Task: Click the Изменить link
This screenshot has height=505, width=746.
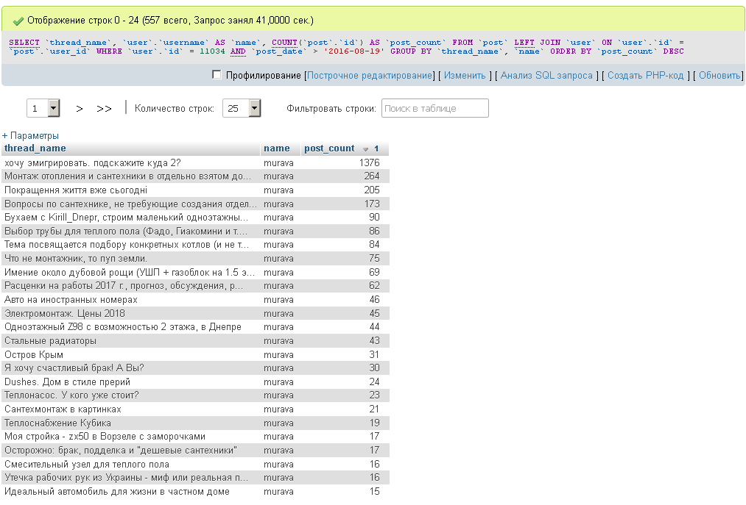Action: coord(465,76)
